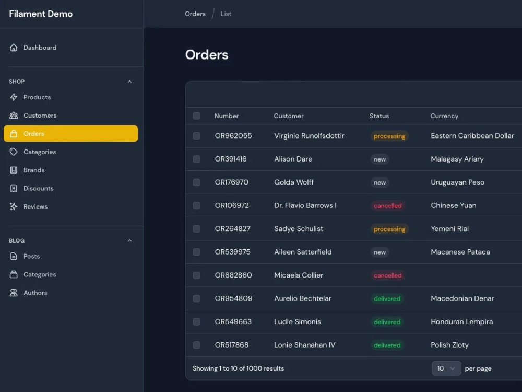Viewport: 522px width, 392px height.
Task: Sort by the Number column header
Action: tap(227, 116)
